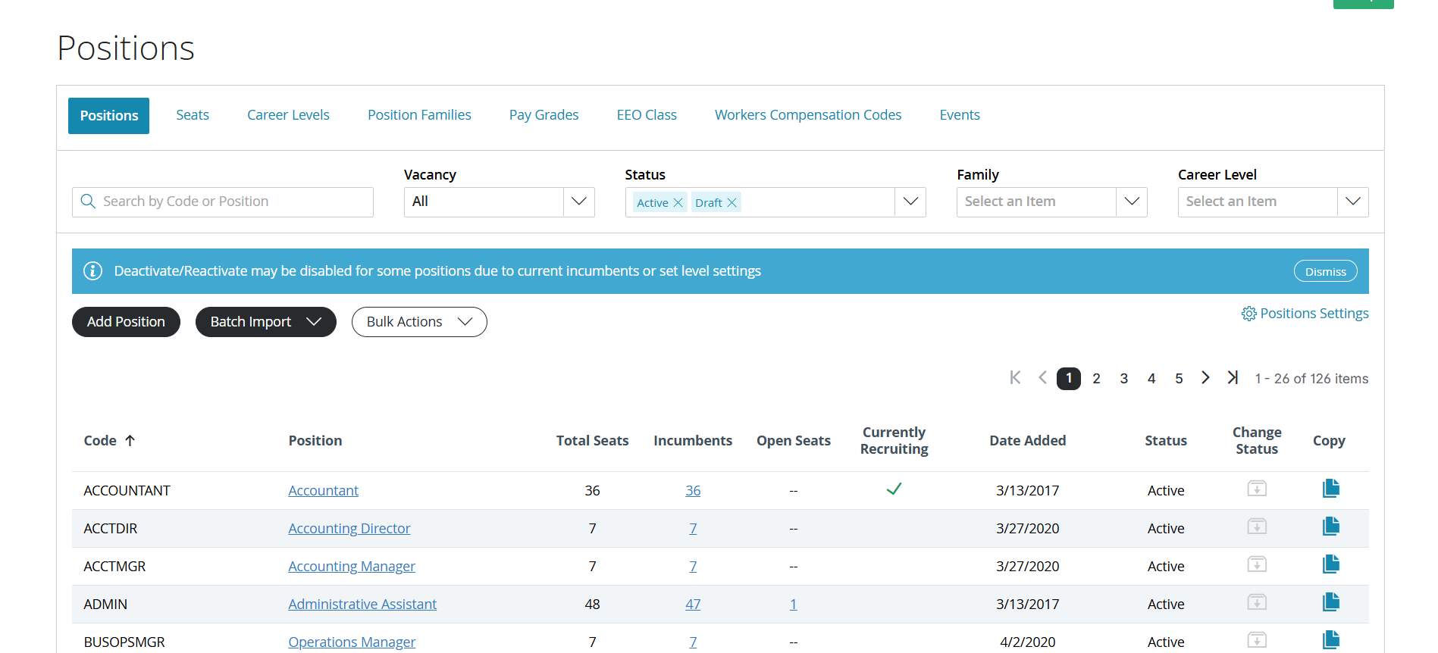
Task: Go to next page of positions
Action: pos(1205,377)
